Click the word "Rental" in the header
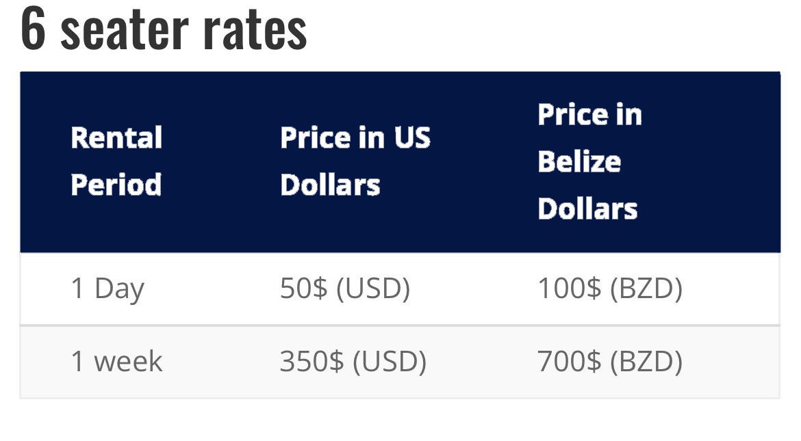 pyautogui.click(x=116, y=138)
